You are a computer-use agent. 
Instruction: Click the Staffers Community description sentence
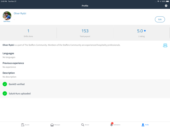(x=62, y=45)
